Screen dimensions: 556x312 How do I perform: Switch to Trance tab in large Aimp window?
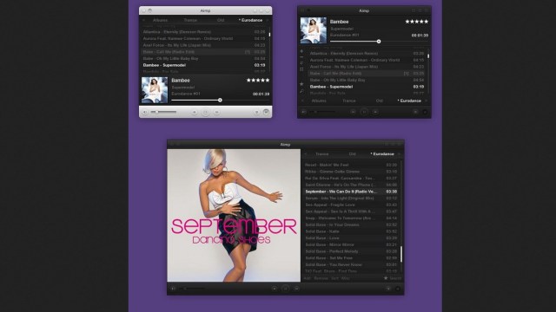click(322, 154)
